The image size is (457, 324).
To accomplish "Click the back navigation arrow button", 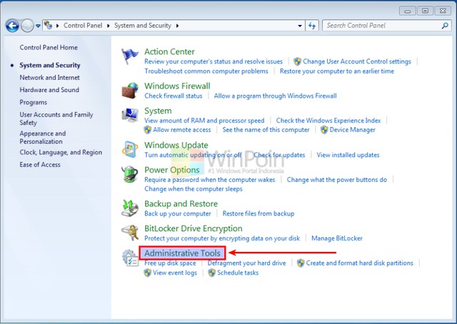I will point(12,26).
